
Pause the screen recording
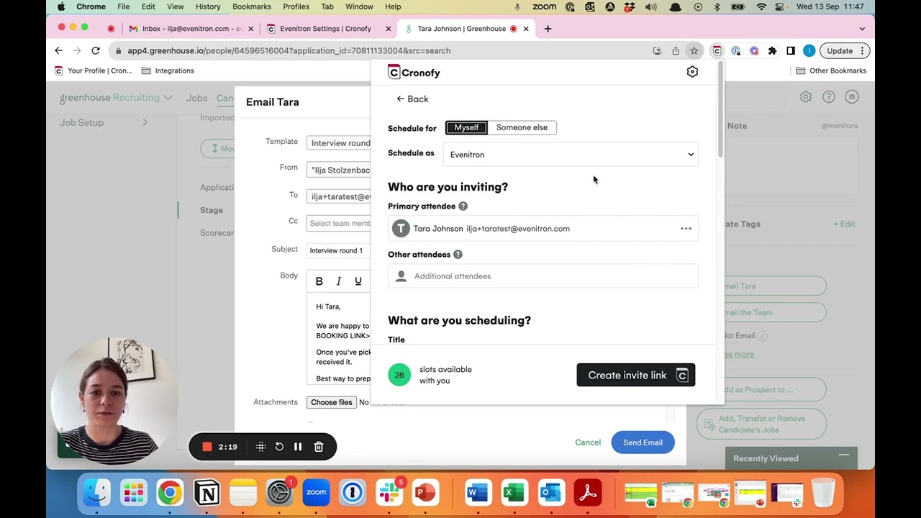298,447
